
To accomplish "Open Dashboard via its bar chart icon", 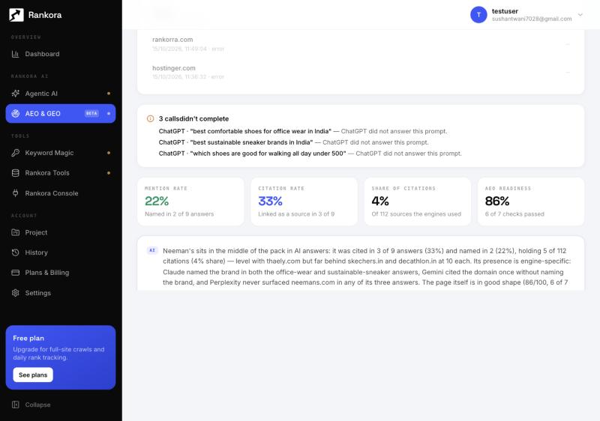I will pos(15,54).
